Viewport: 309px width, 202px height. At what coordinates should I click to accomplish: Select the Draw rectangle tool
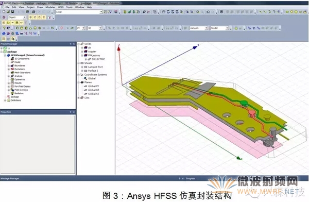[287, 12]
